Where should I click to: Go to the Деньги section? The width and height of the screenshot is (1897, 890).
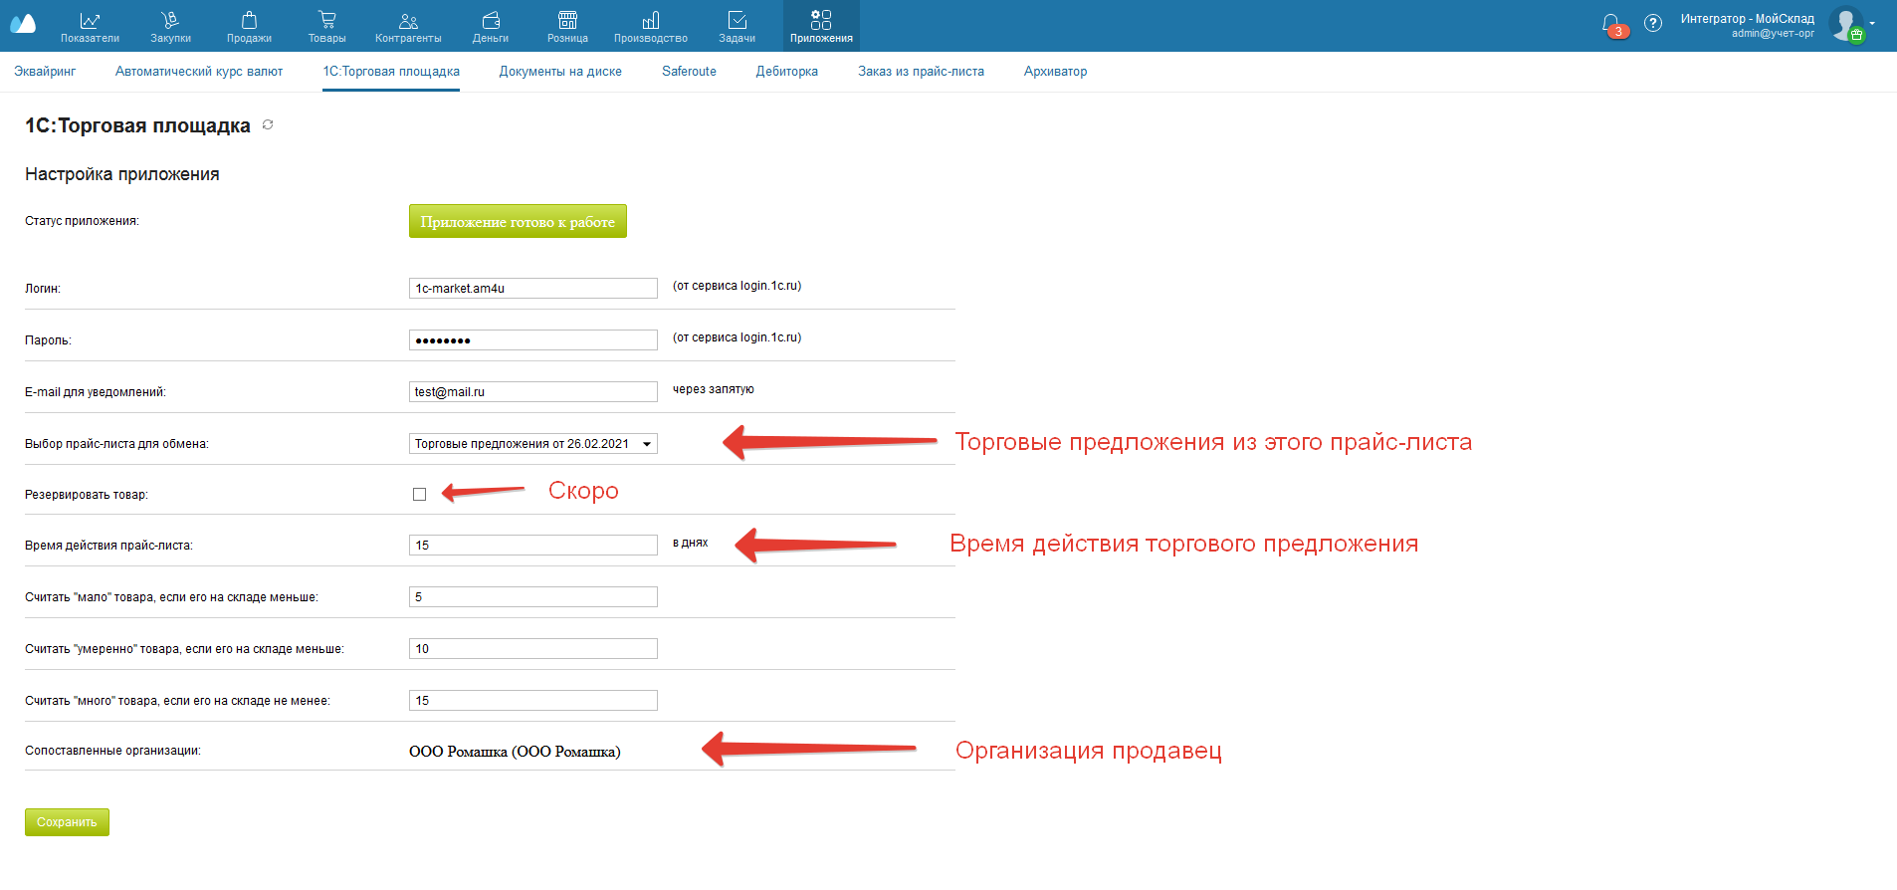click(491, 26)
